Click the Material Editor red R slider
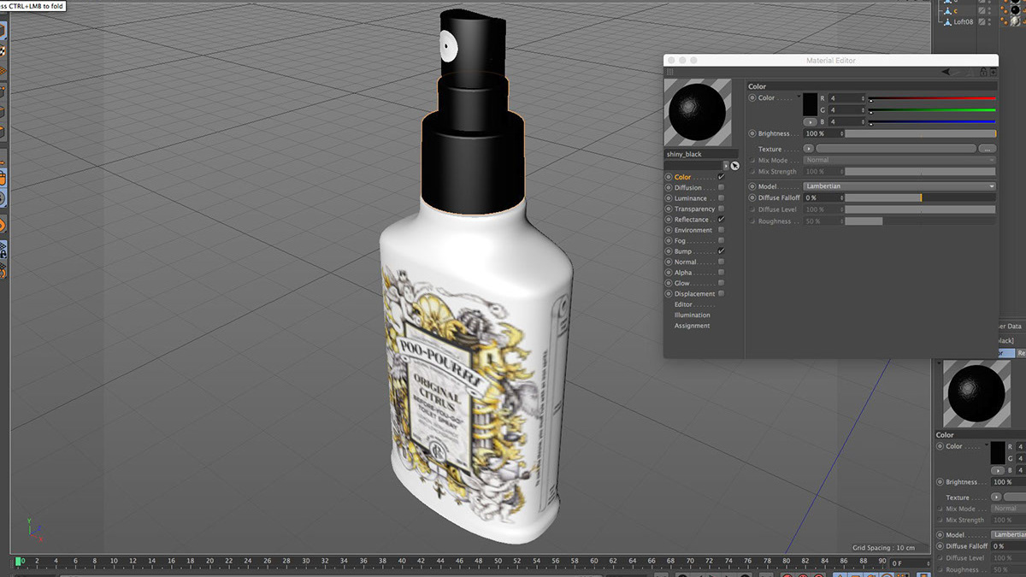 (932, 98)
